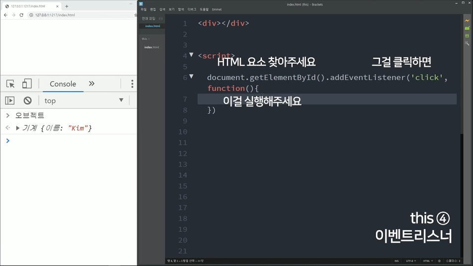
Task: Open the 도움말 menu in Brackets
Action: 204,9
